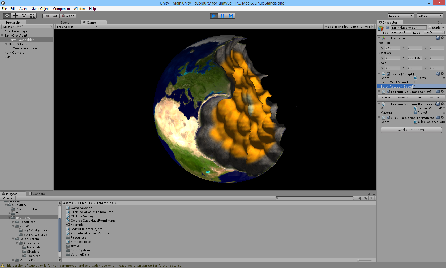Image resolution: width=446 pixels, height=268 pixels.
Task: Switch to the Console tab
Action: [x=37, y=194]
